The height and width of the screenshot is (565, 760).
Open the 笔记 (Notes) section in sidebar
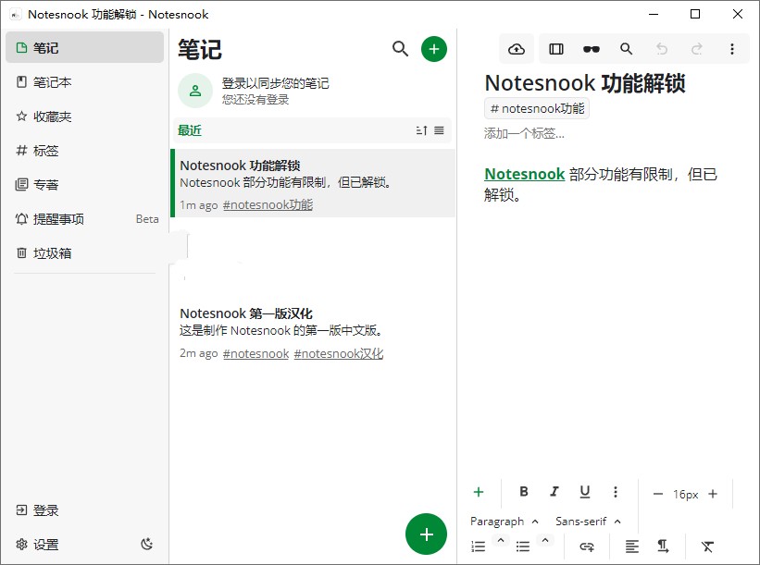coord(84,47)
